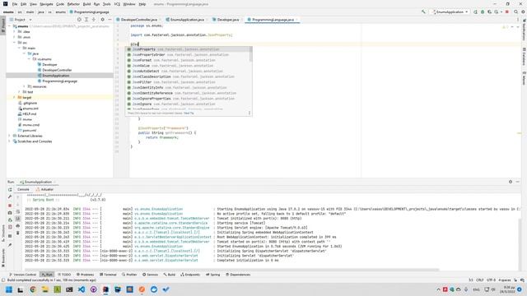Collapse the src folder in the tree
This screenshot has width=527, height=296.
(x=14, y=43)
